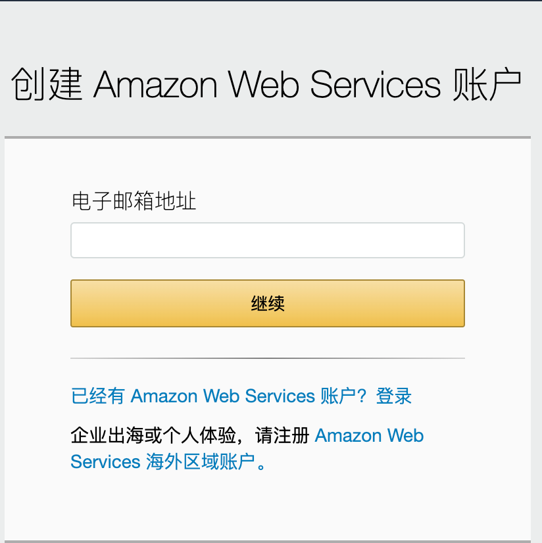Click the 继续 label on the gold button
Screen dimensions: 542x543
[x=267, y=304]
